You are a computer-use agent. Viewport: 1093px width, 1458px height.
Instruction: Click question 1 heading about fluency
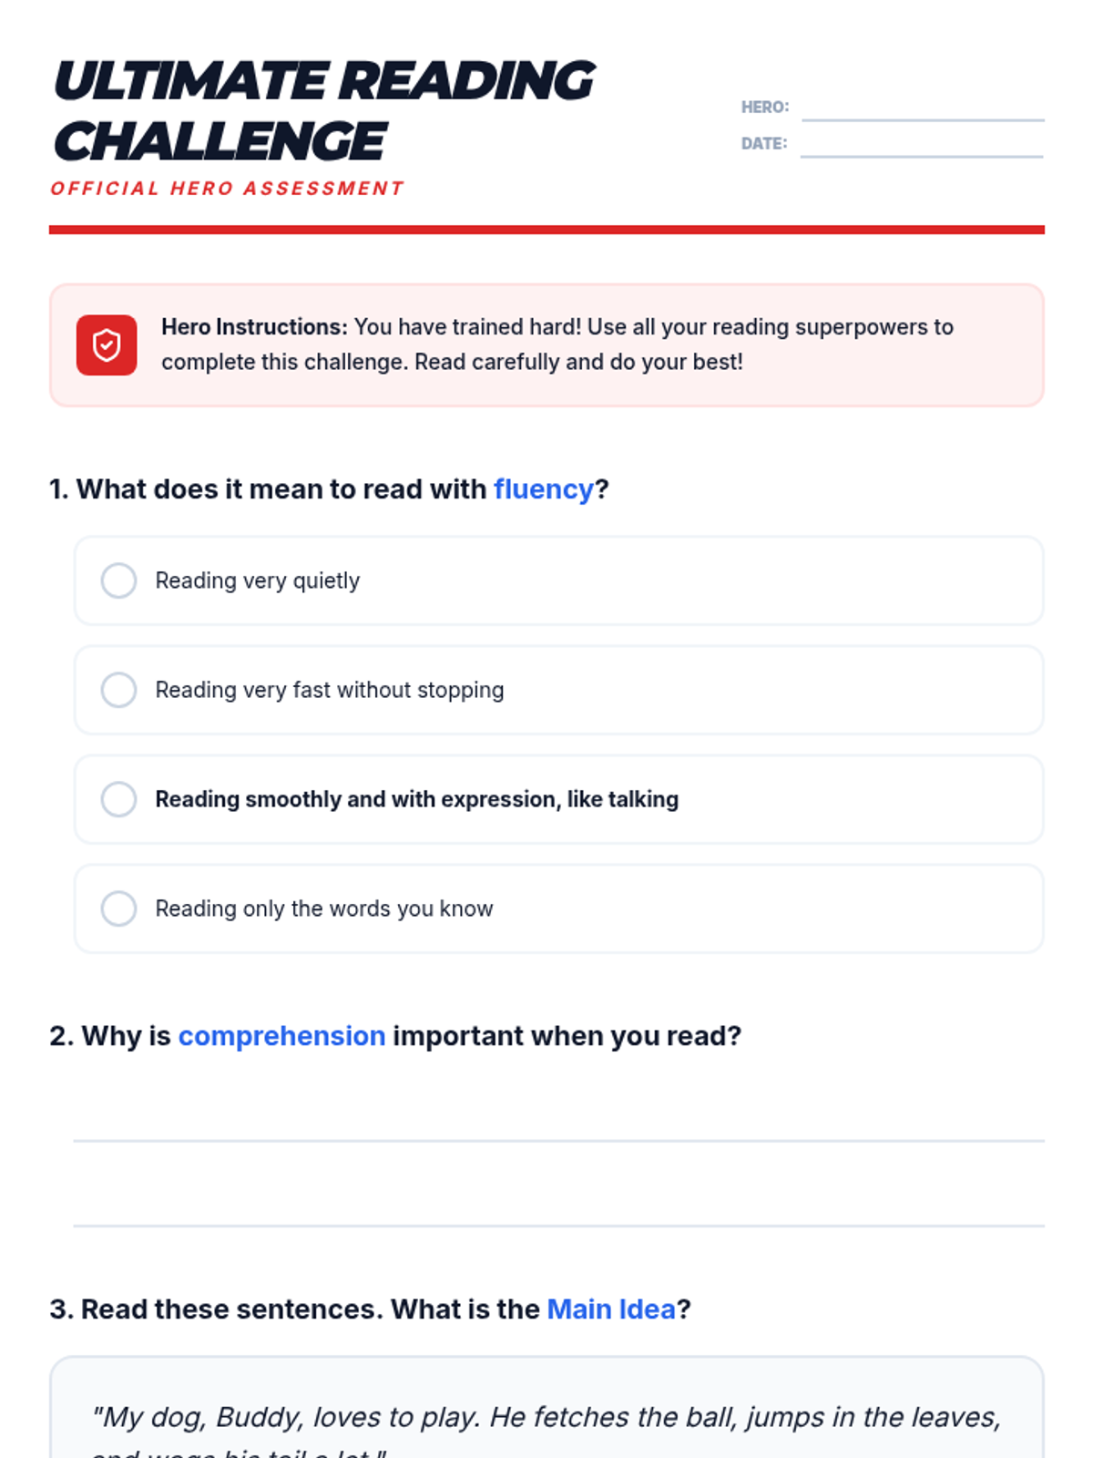coord(329,489)
